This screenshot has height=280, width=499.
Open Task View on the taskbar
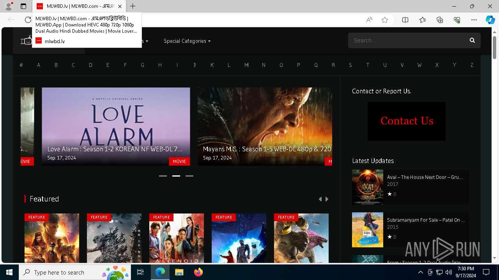pyautogui.click(x=140, y=272)
